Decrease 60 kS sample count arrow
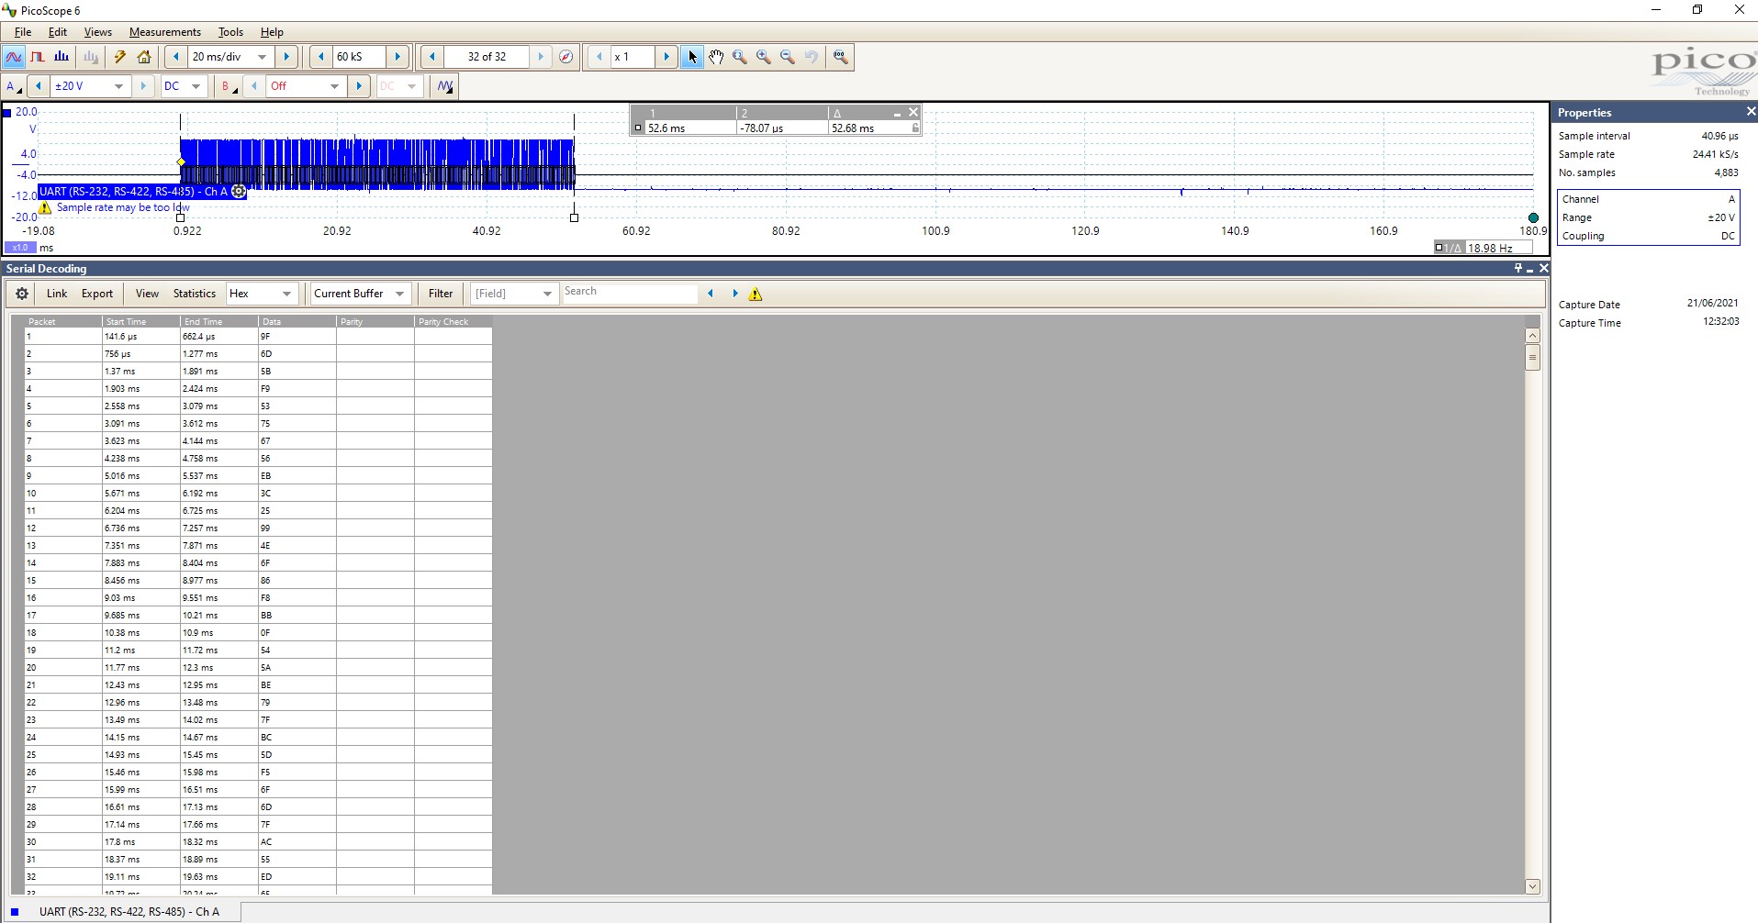This screenshot has width=1758, height=923. click(320, 57)
